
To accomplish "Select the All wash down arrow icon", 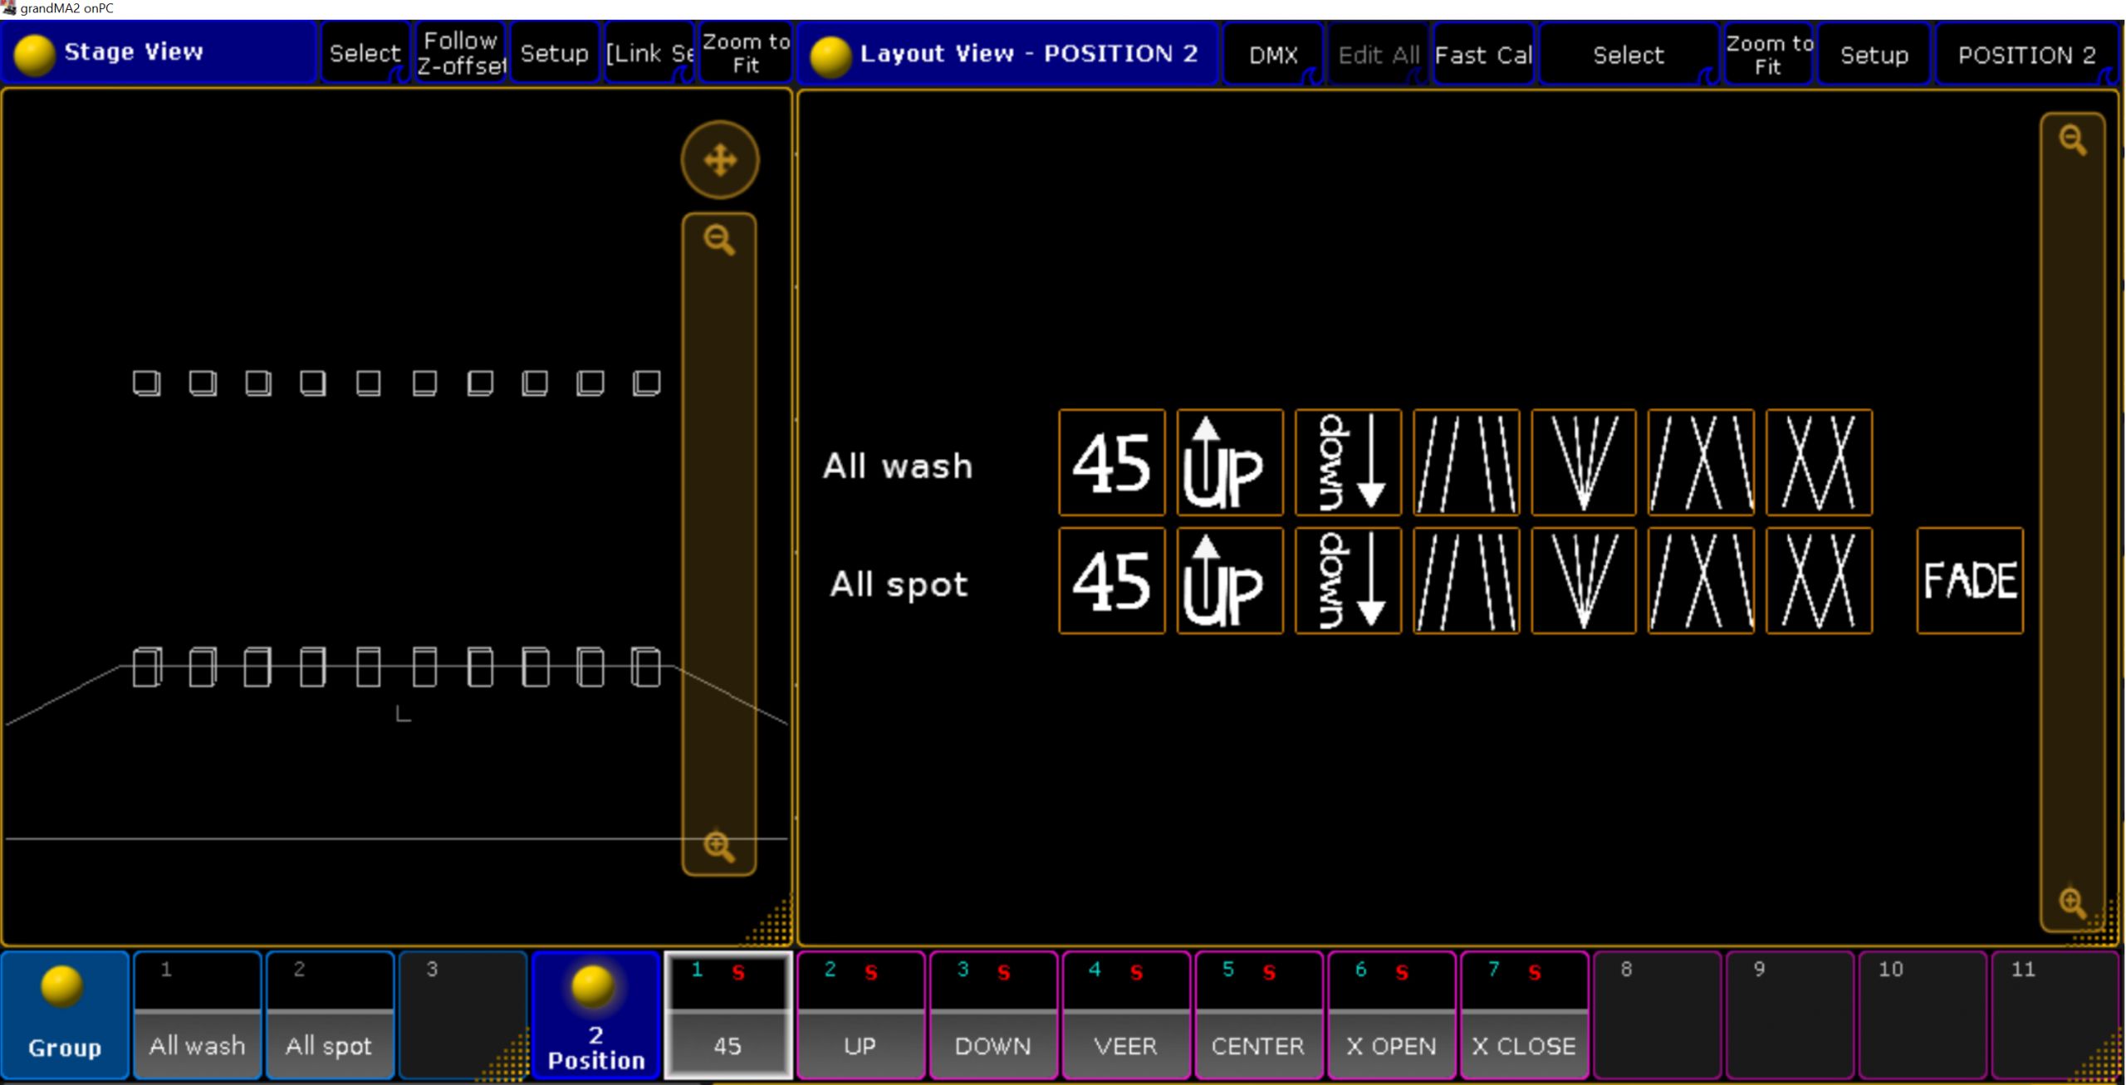I will pos(1348,462).
